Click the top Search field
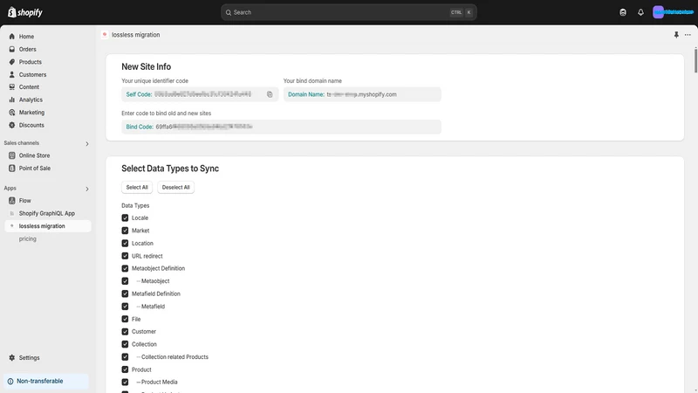 pos(348,12)
